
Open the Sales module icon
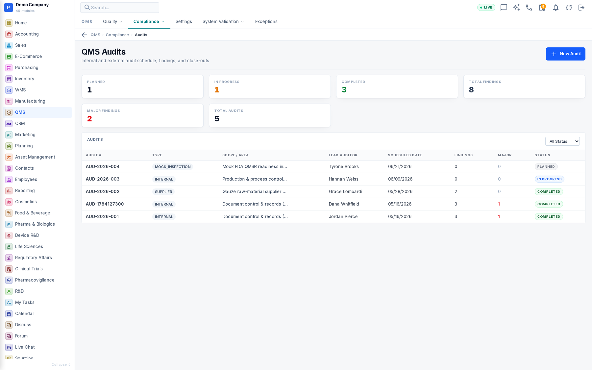[x=9, y=45]
